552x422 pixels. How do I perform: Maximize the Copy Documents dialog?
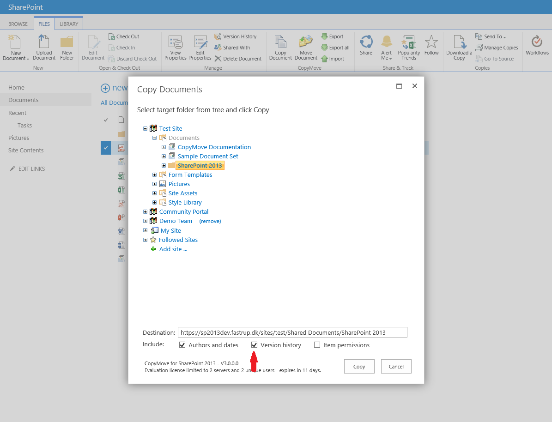point(399,86)
